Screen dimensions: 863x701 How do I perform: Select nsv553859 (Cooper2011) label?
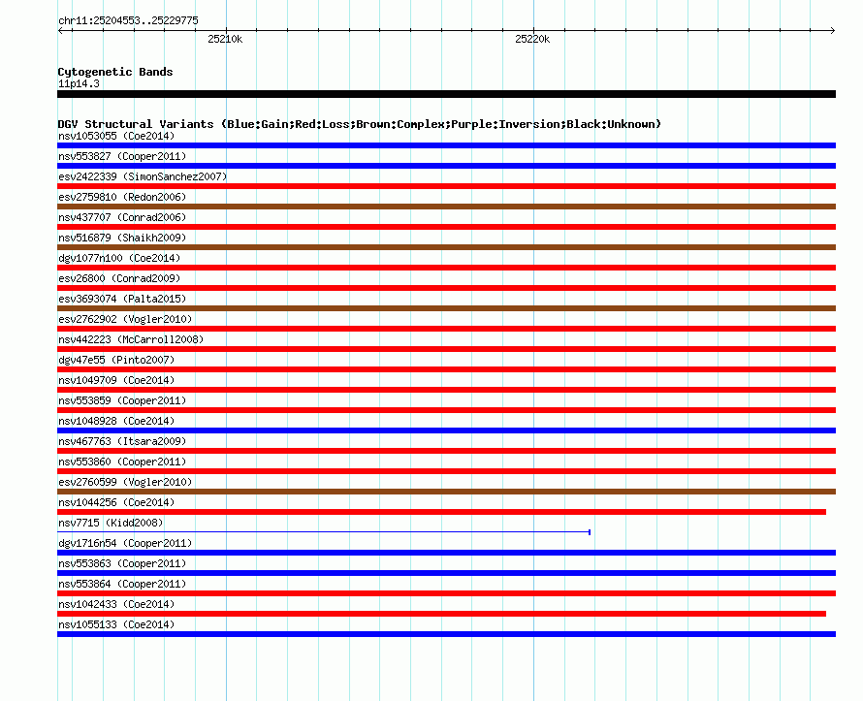point(122,400)
